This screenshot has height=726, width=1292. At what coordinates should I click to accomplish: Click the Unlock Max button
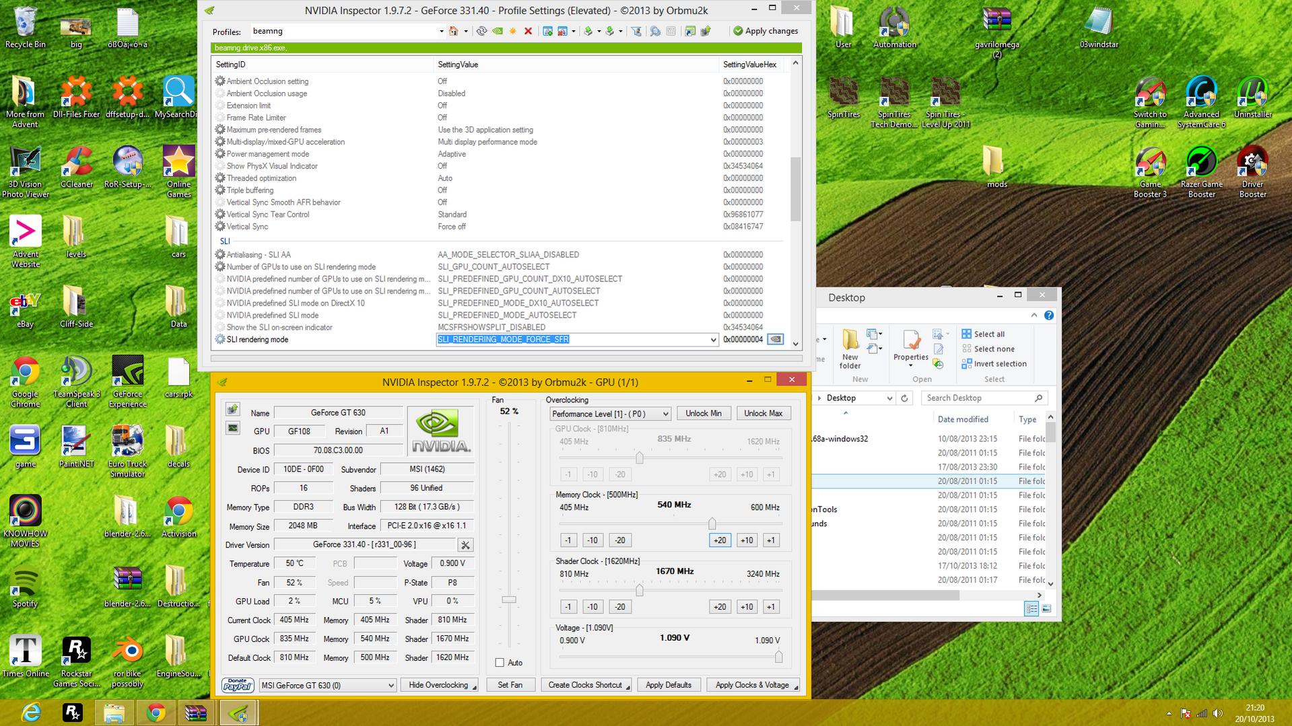(763, 414)
